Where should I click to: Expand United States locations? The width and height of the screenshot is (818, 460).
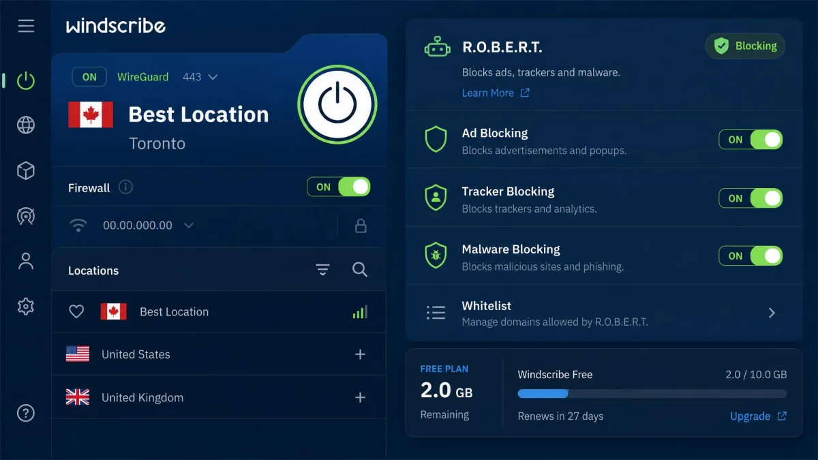point(361,354)
